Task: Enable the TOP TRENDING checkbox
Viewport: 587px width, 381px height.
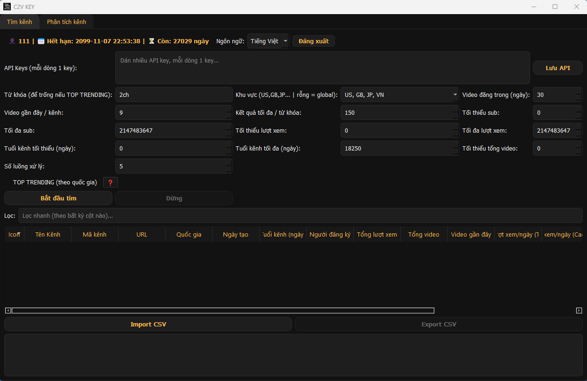Action: pyautogui.click(x=8, y=183)
